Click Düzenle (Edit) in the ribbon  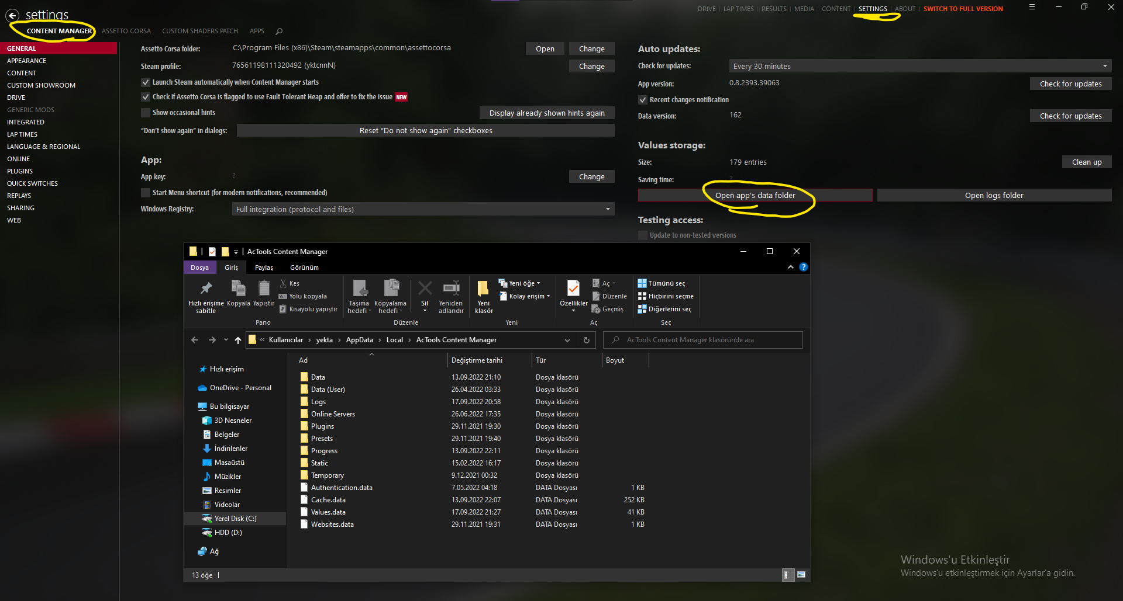(609, 296)
